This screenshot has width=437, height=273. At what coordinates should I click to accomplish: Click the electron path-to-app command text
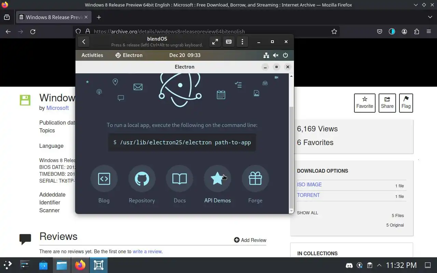185,142
